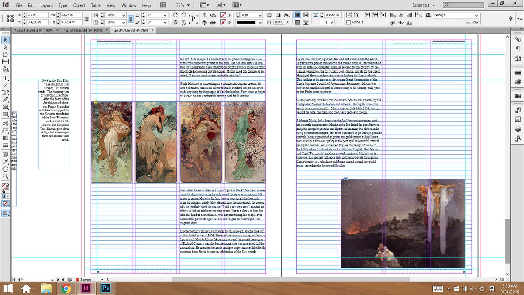Open the zoom level 75% dropdown
Viewport: 524px width, 295px height.
tap(183, 5)
